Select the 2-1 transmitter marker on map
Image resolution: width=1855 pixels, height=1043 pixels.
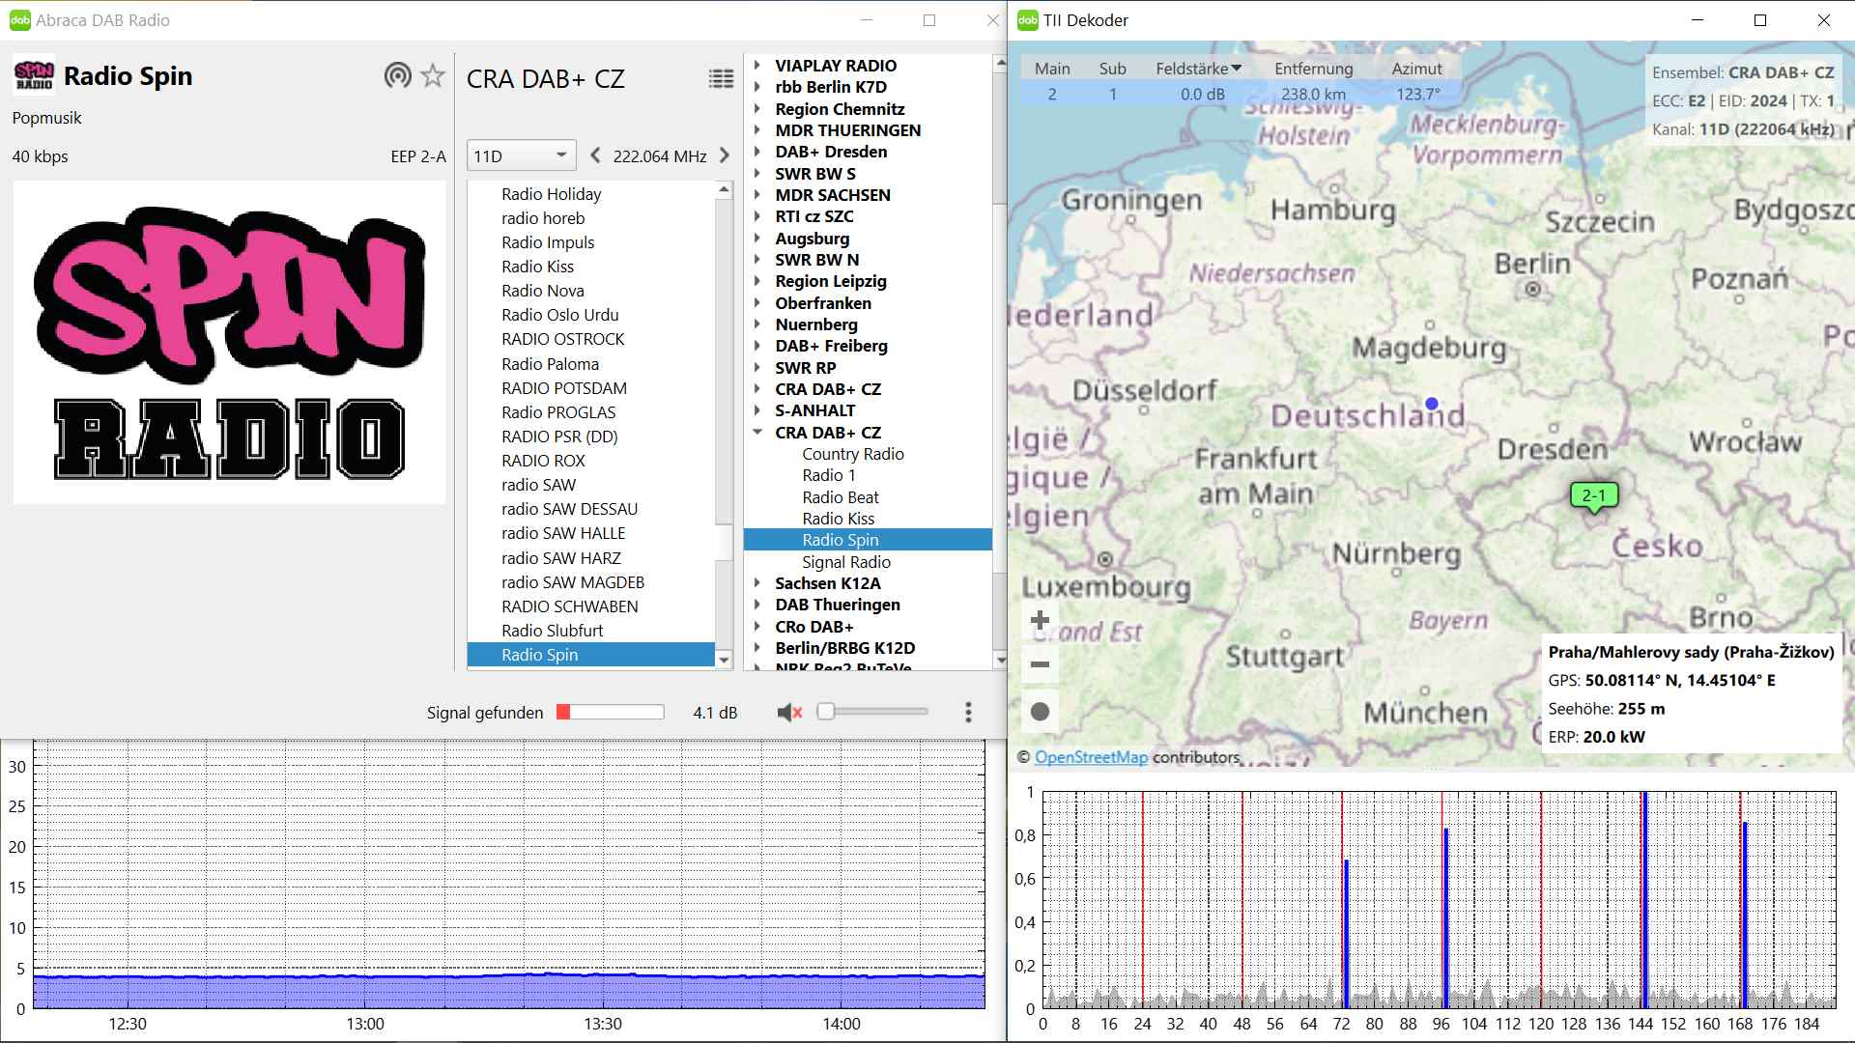coord(1593,496)
